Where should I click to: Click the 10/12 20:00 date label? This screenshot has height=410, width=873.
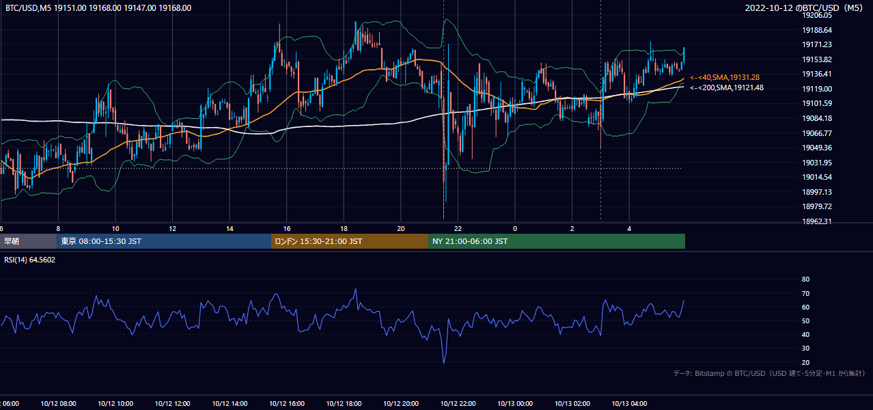click(401, 404)
